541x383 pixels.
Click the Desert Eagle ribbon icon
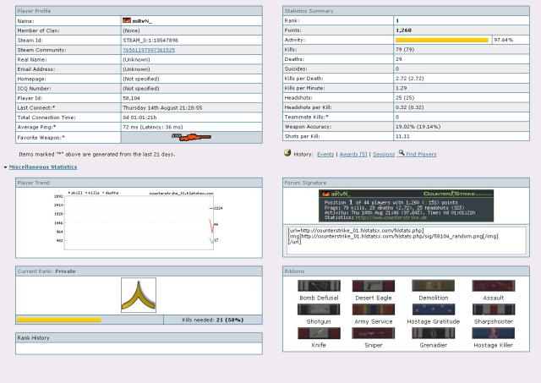(373, 286)
